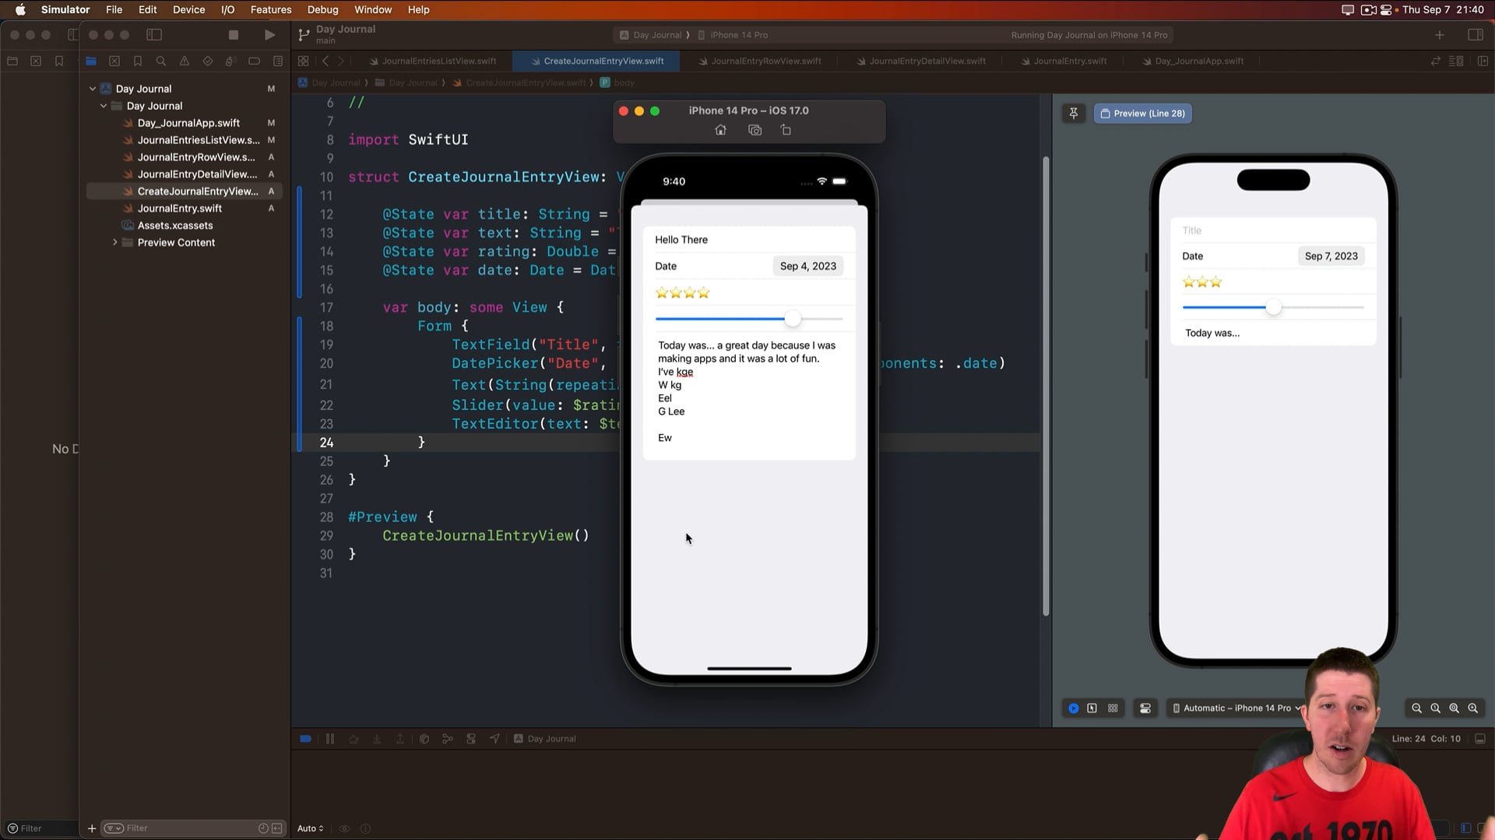Click the add editor plus icon
This screenshot has height=840, width=1495.
(x=1483, y=61)
